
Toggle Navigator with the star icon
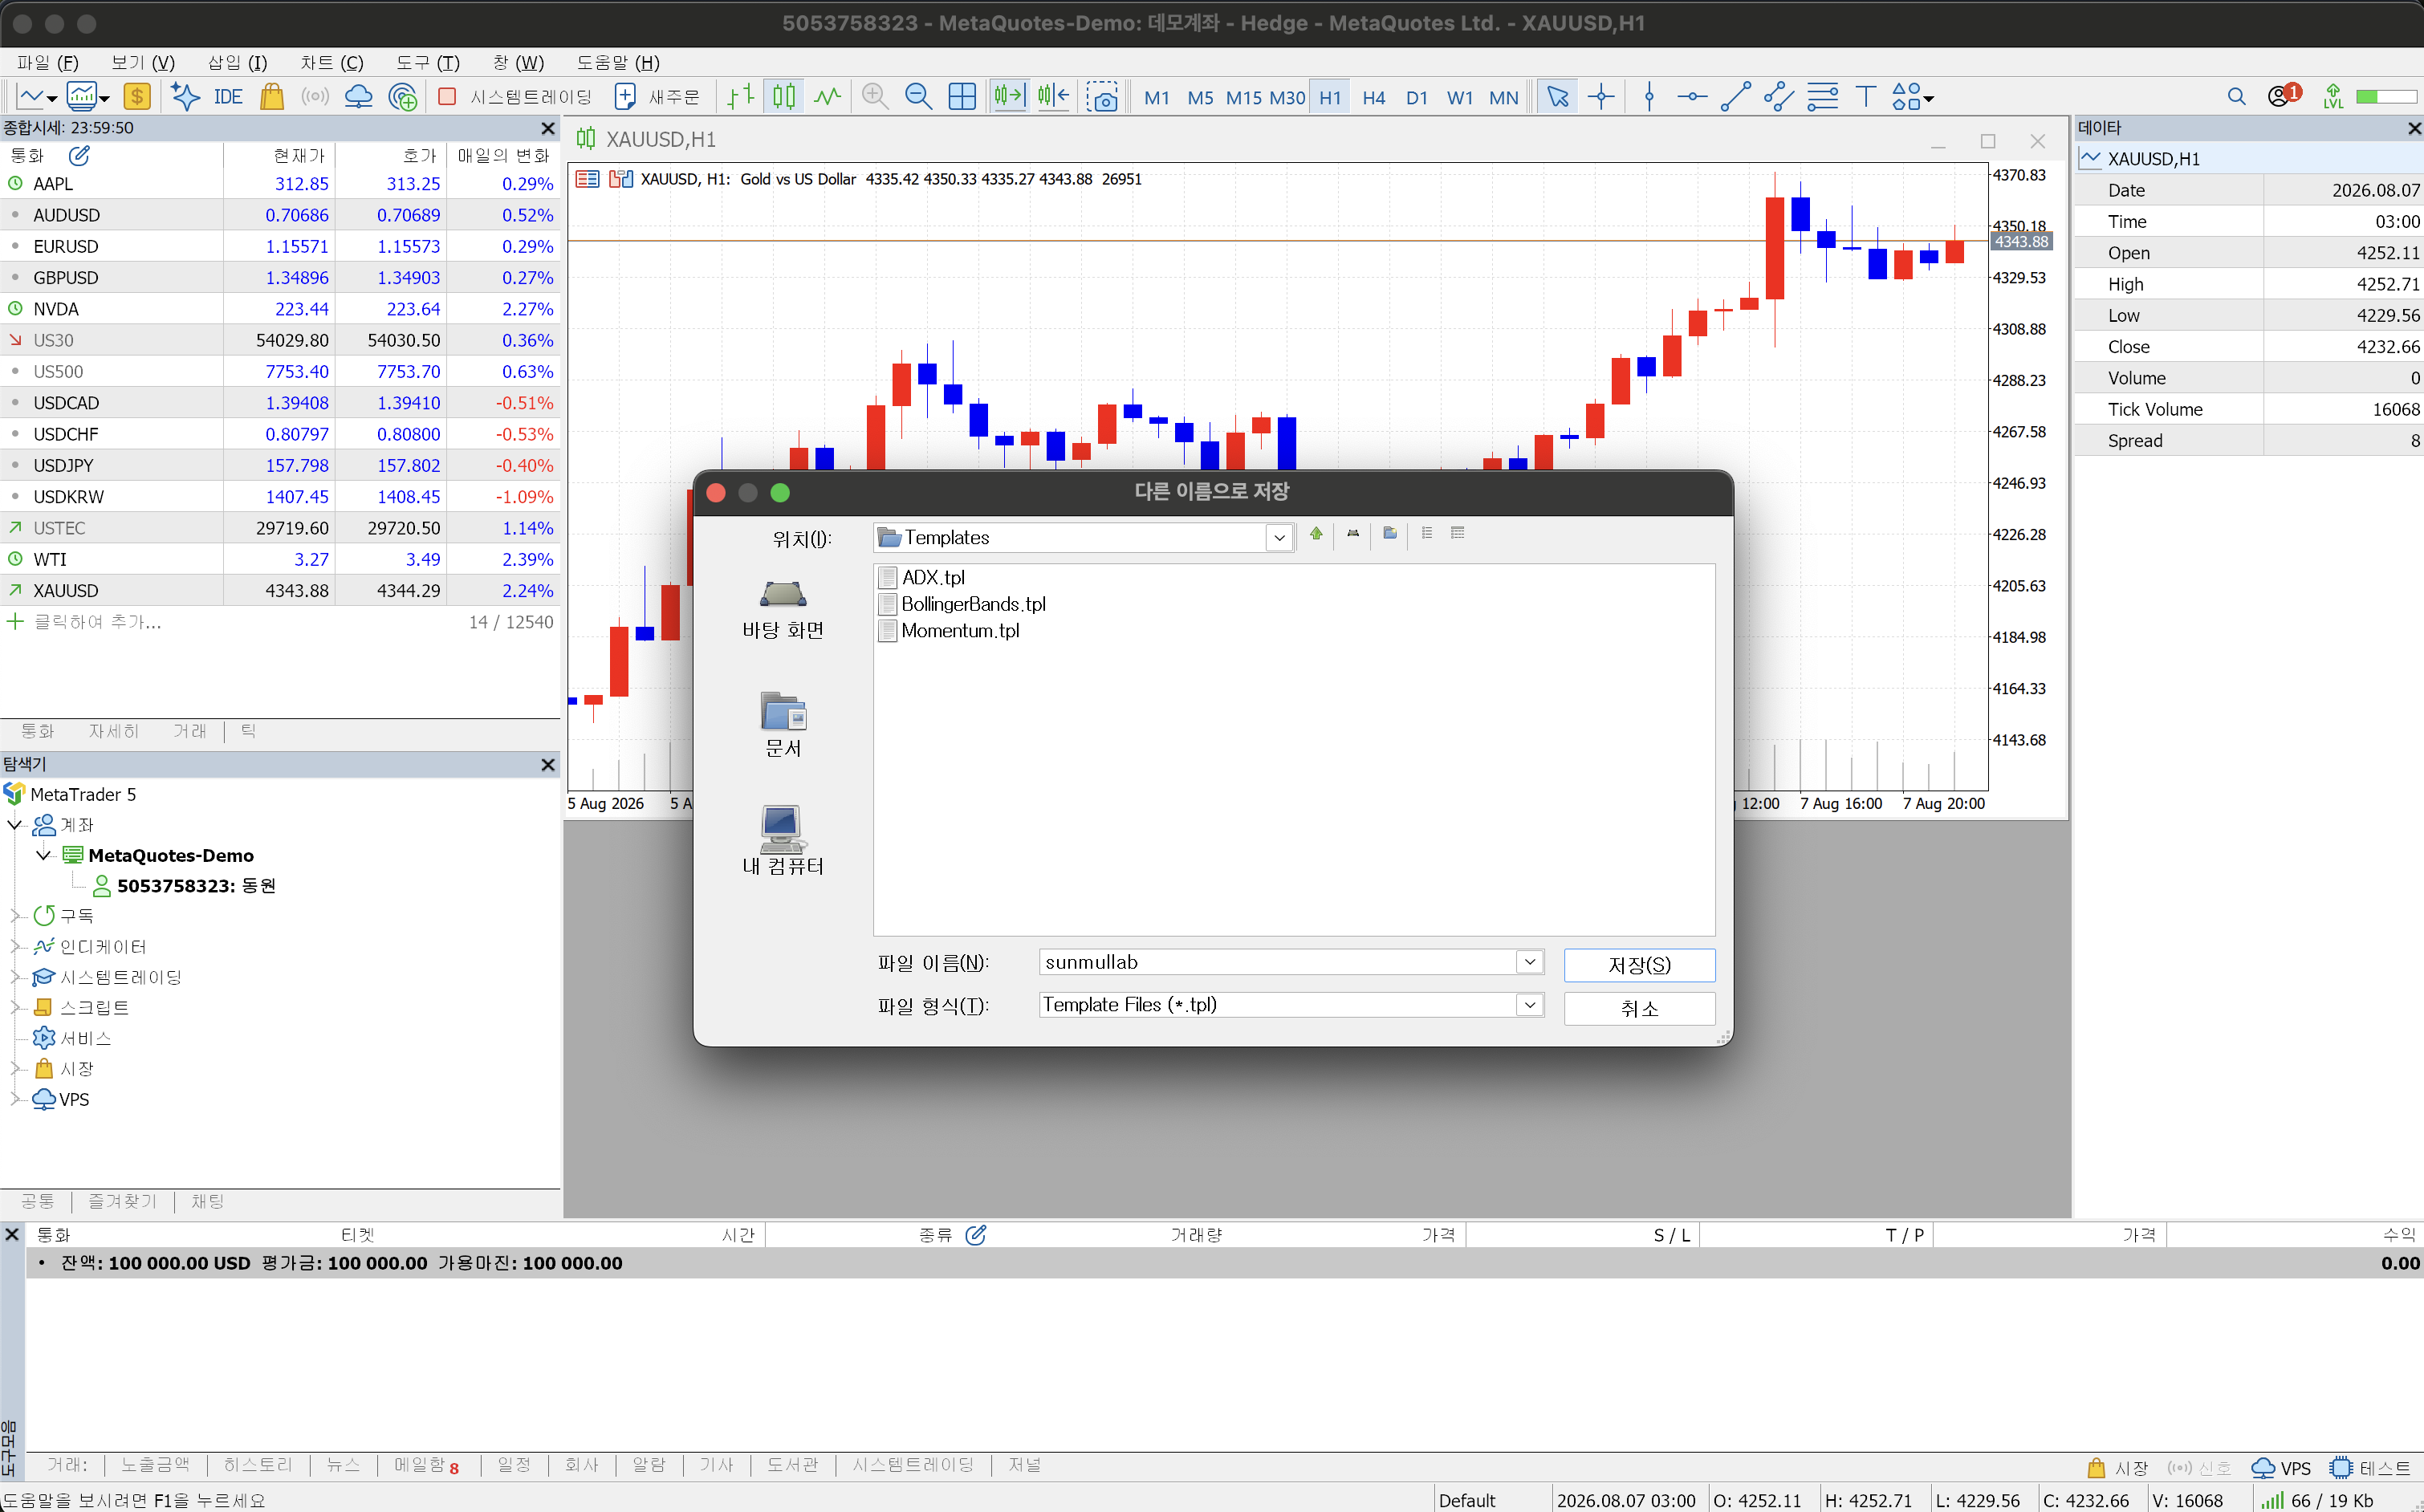click(x=185, y=97)
